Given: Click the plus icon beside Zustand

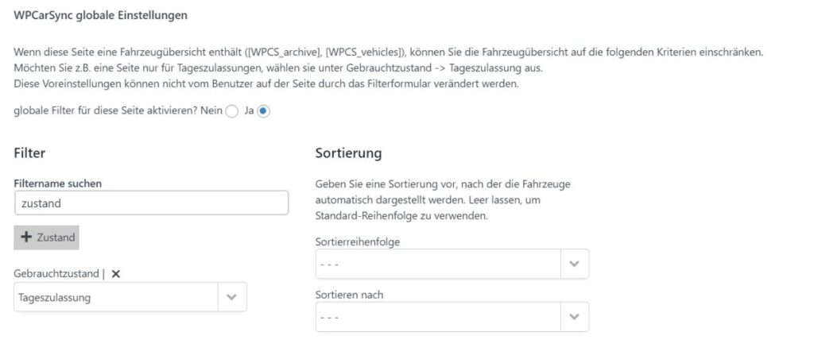Looking at the screenshot, I should click(26, 237).
